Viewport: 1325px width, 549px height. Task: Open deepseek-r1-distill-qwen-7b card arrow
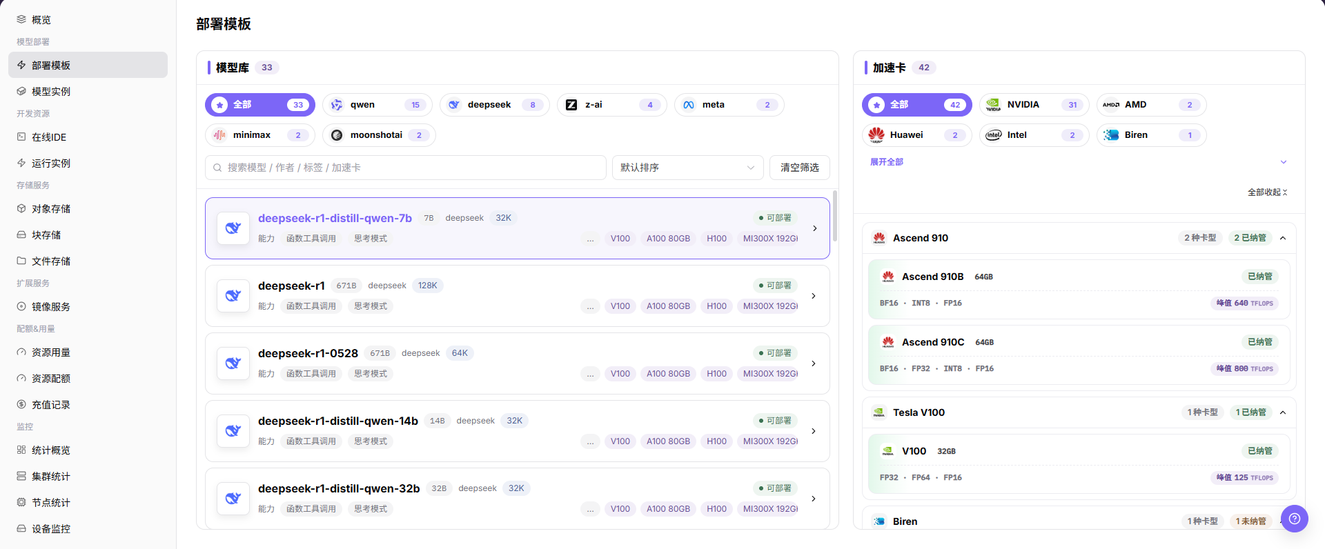814,228
